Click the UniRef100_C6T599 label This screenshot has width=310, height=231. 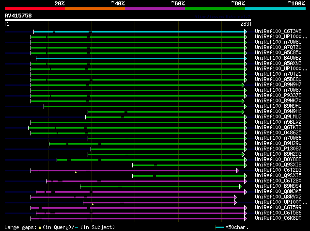pyautogui.click(x=278, y=208)
